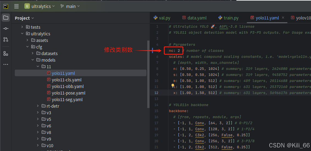Switch to the data.yaml tab
Viewport: 311px width, 151px height.
click(194, 18)
